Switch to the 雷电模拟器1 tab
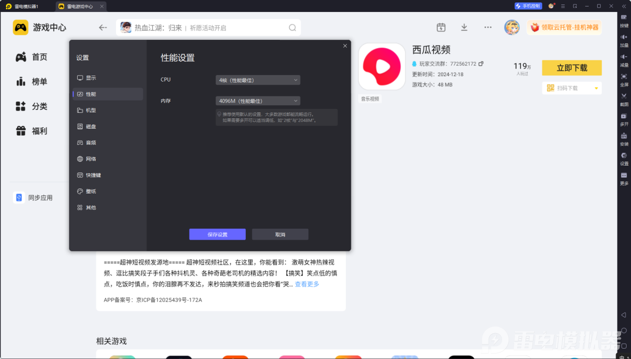 coord(26,6)
